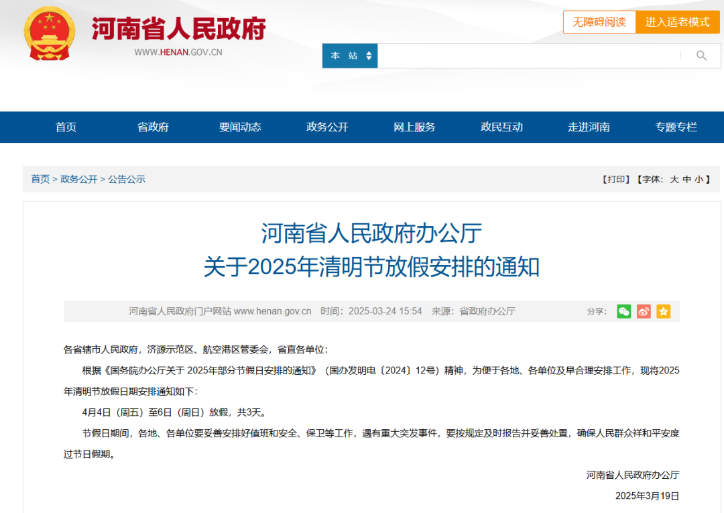Share the notice via WeChat icon
This screenshot has height=513, width=724.
(x=624, y=311)
